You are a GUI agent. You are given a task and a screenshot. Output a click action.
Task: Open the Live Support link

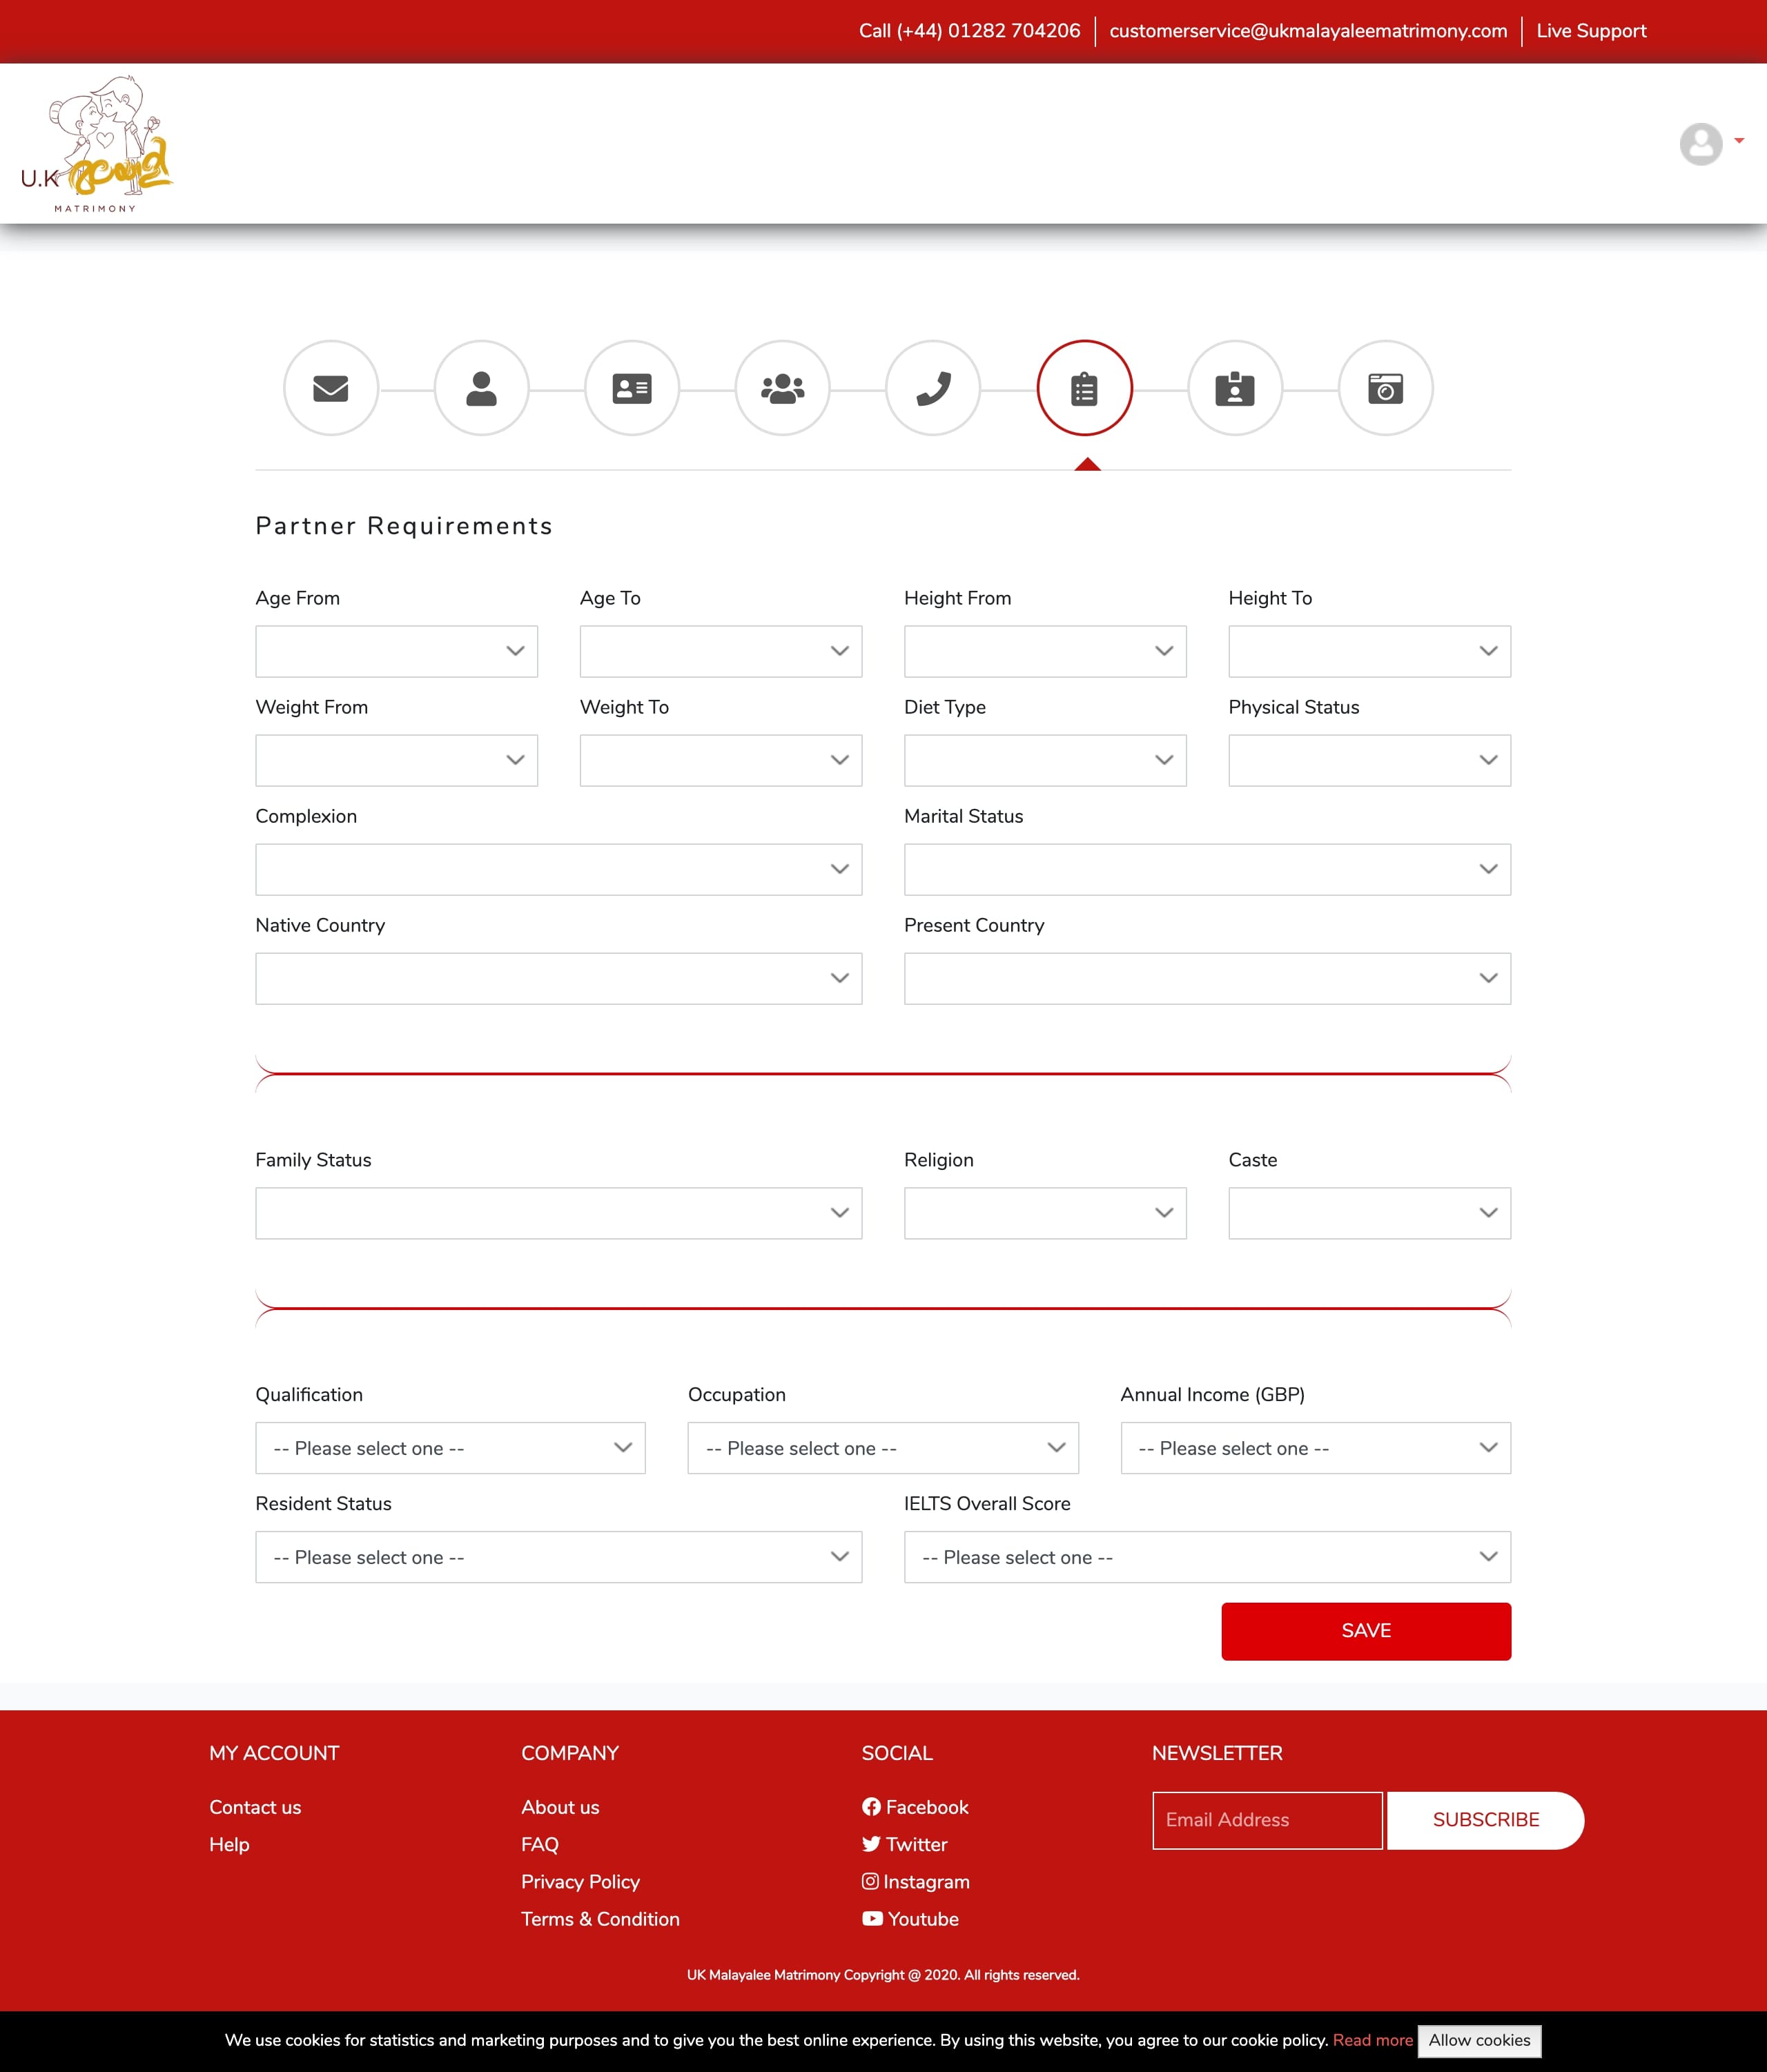1590,31
